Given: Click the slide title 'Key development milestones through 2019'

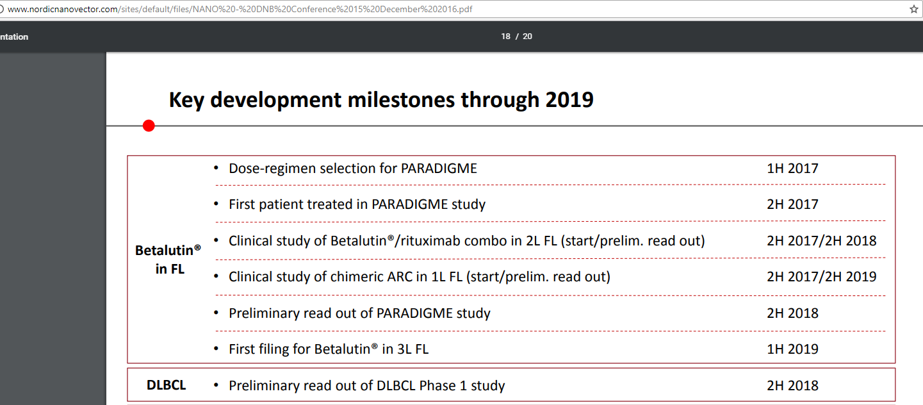Looking at the screenshot, I should 381,100.
